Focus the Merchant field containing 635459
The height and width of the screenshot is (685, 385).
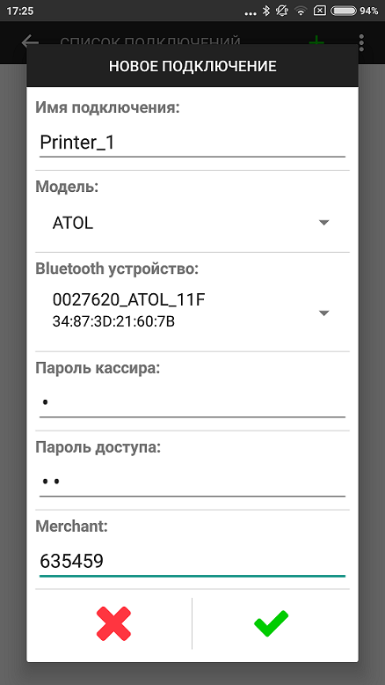[192, 562]
